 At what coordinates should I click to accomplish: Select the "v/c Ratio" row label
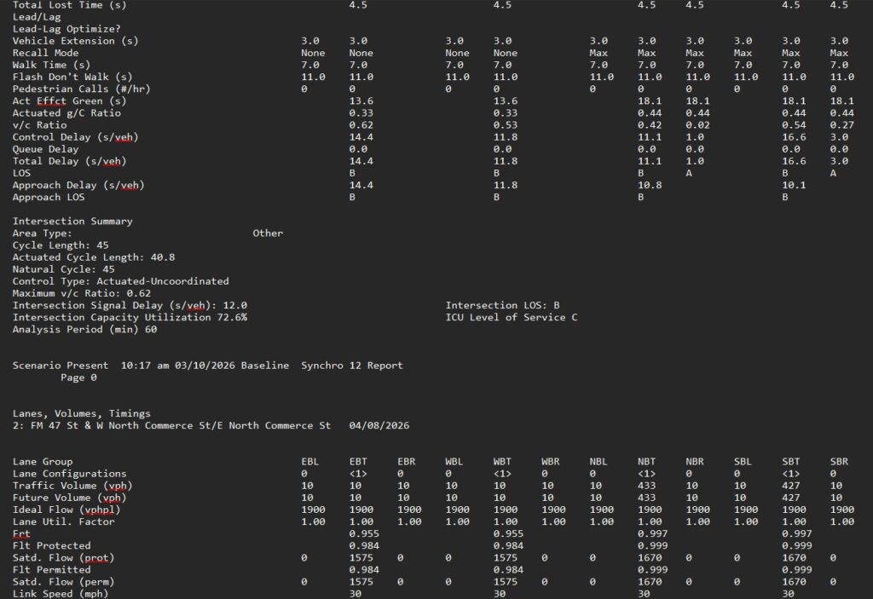tap(39, 125)
